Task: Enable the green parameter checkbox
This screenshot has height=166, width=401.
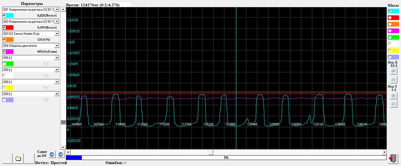Action: tap(4, 63)
